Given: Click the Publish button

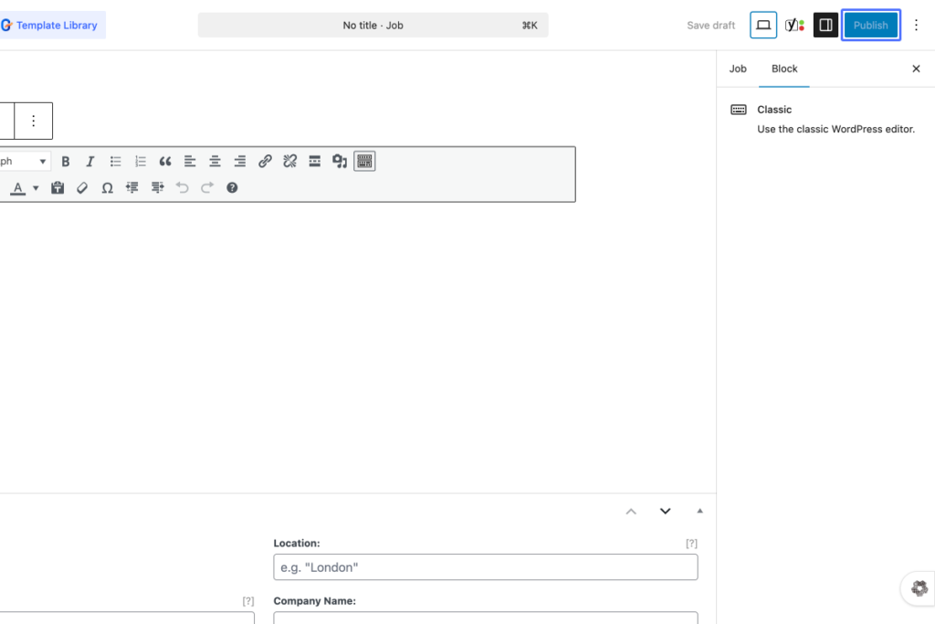Looking at the screenshot, I should tap(870, 25).
